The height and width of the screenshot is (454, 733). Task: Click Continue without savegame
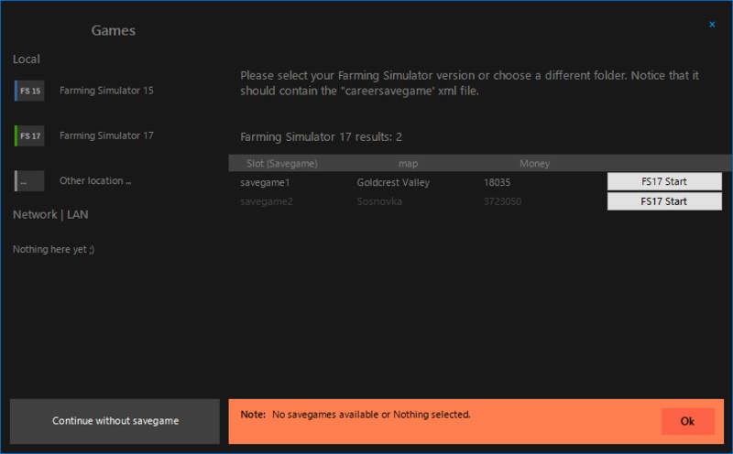click(x=115, y=421)
